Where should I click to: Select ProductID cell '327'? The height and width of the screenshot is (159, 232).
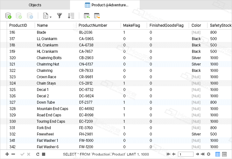coord(12,102)
